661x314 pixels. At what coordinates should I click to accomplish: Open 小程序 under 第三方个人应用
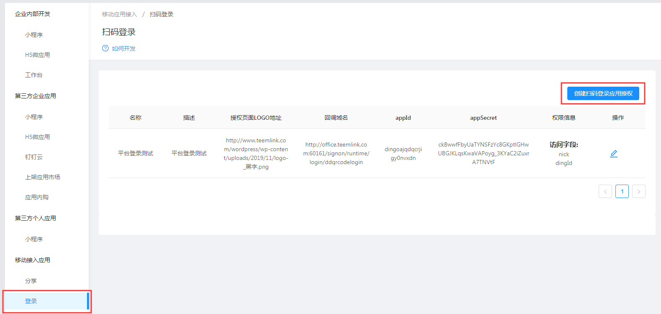click(34, 239)
